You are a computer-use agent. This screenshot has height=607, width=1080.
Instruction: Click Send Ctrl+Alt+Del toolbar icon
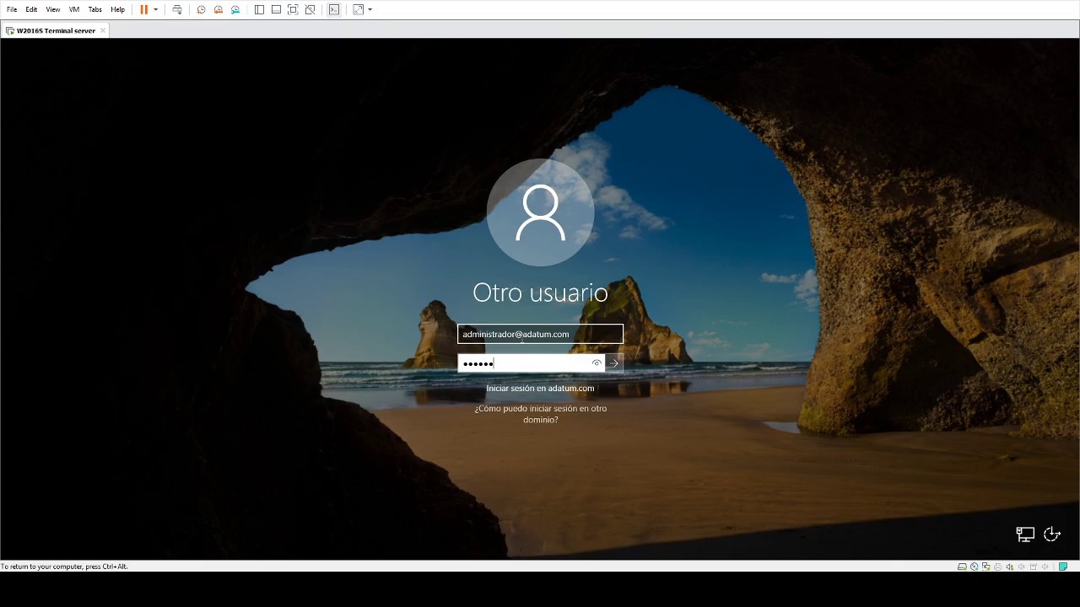pyautogui.click(x=177, y=9)
